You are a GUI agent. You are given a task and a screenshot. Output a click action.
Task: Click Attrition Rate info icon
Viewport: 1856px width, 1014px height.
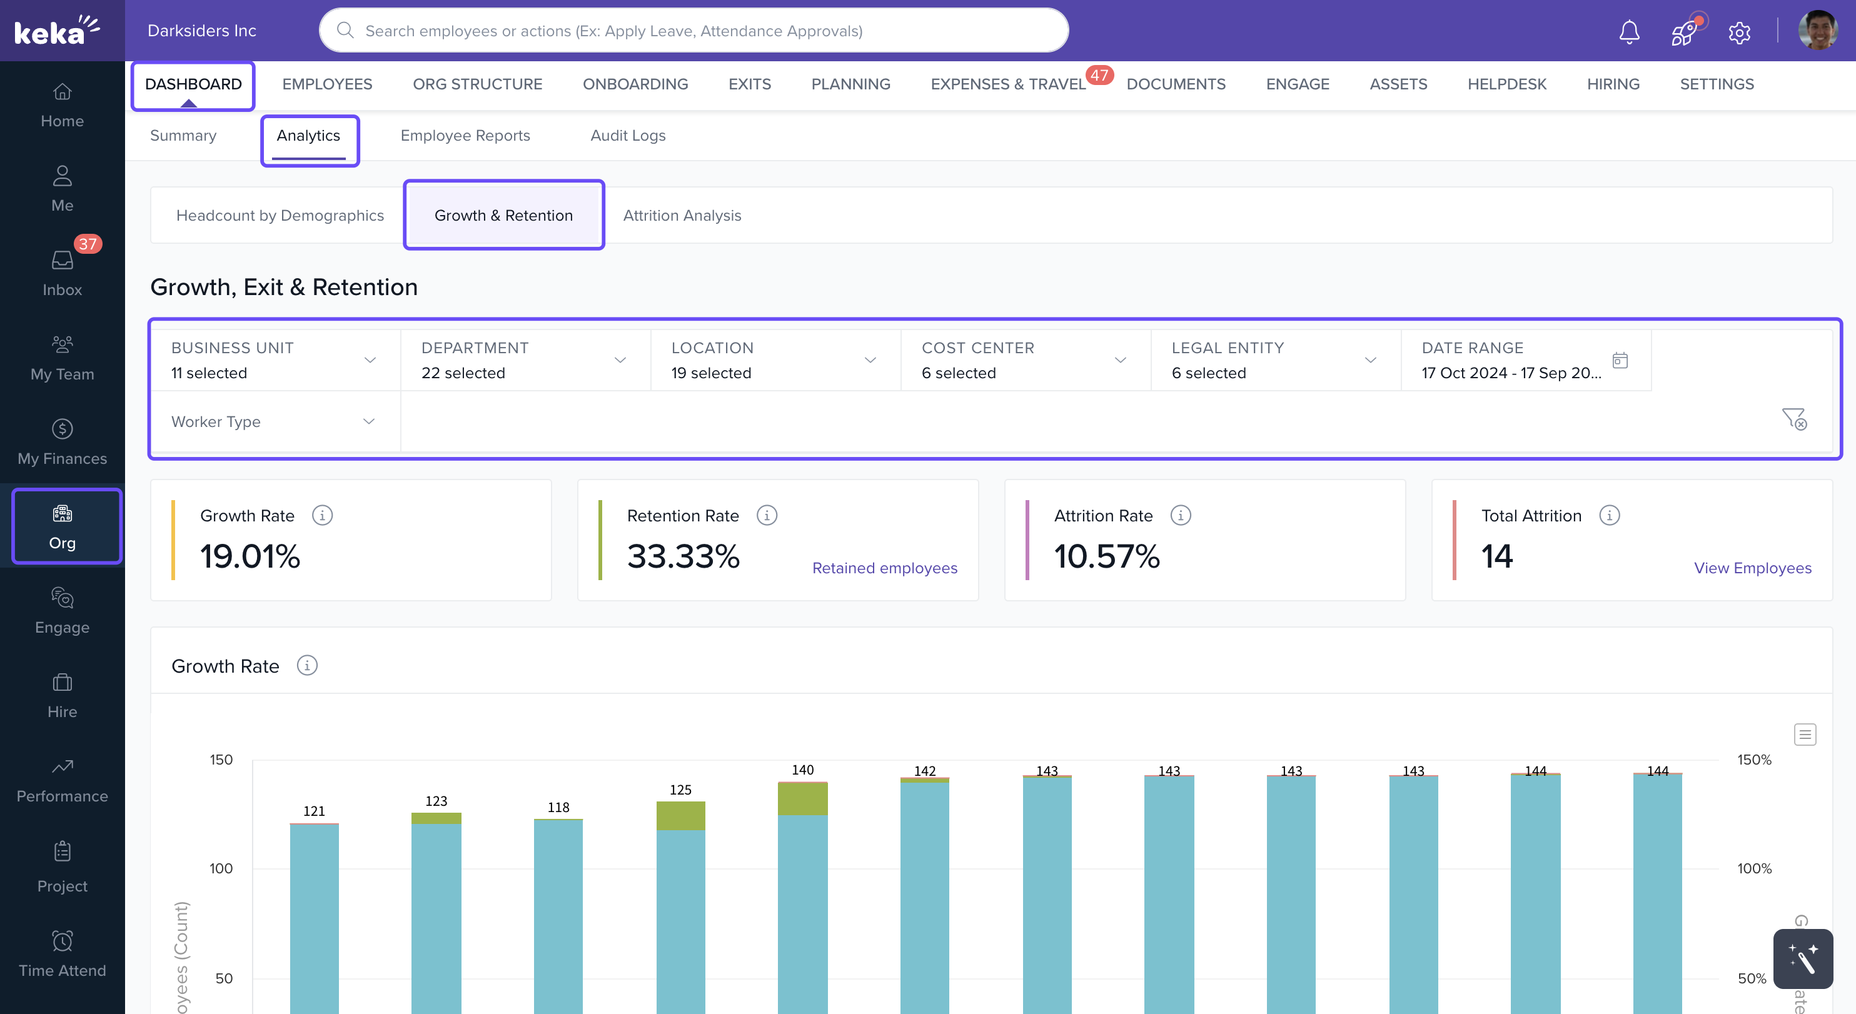[x=1180, y=516]
